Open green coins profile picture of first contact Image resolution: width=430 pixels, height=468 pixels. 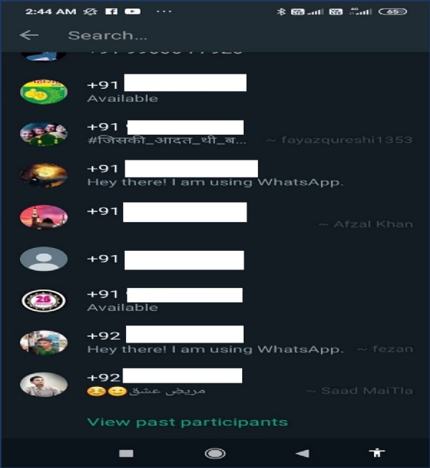pos(44,92)
